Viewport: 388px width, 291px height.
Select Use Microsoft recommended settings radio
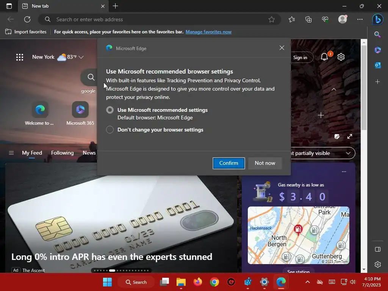[x=110, y=110]
